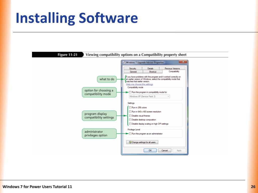The image size is (258, 193).
Task: Click slide number 26
Action: [x=253, y=187]
